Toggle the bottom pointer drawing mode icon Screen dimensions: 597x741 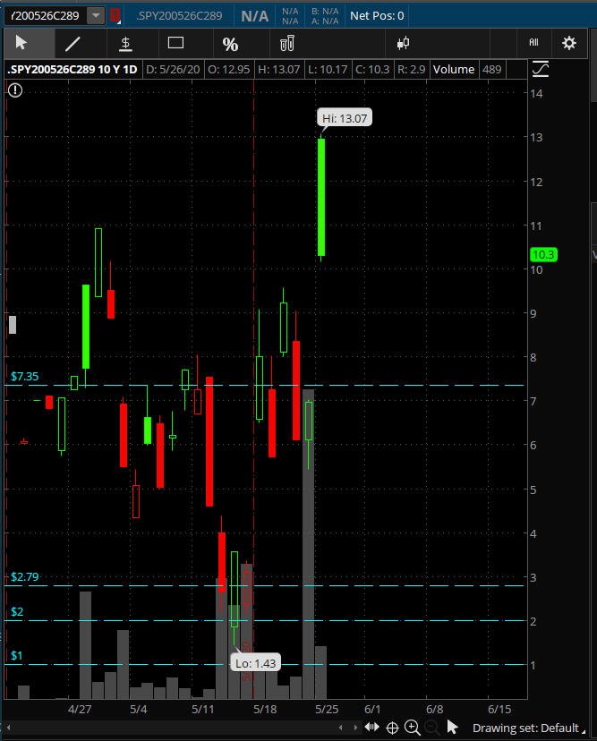coord(452,727)
